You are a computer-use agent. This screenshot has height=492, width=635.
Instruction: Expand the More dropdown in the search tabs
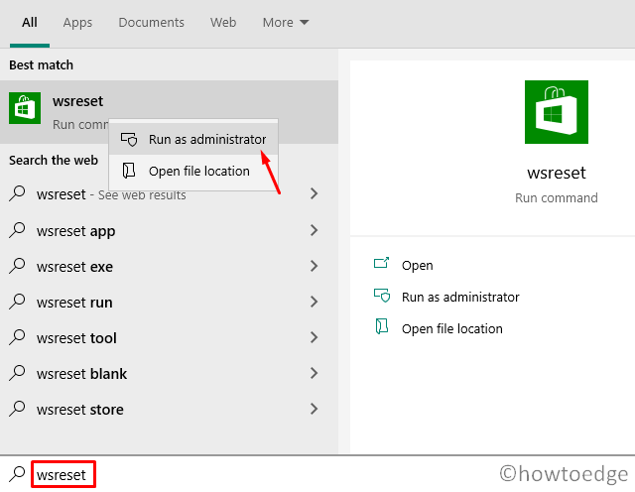pyautogui.click(x=286, y=22)
